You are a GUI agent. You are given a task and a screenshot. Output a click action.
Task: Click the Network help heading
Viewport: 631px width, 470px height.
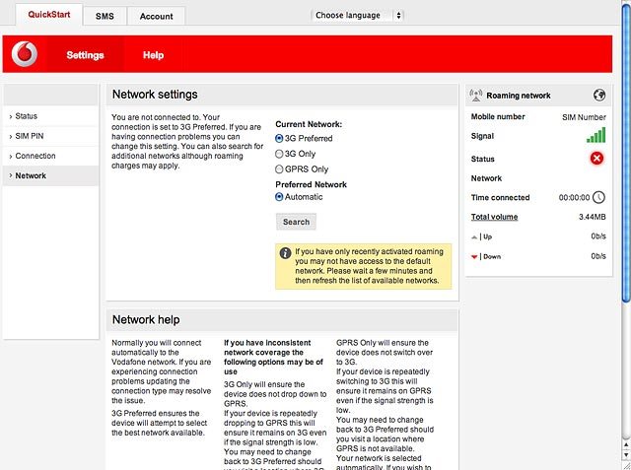[146, 319]
